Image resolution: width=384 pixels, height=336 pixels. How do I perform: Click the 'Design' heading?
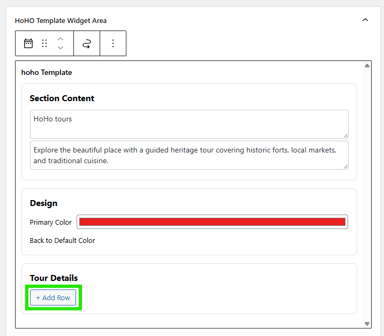(x=43, y=203)
